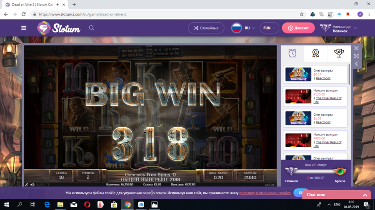Switch to the award ribbon tab
Screen dimensions: 375x210
[315, 53]
